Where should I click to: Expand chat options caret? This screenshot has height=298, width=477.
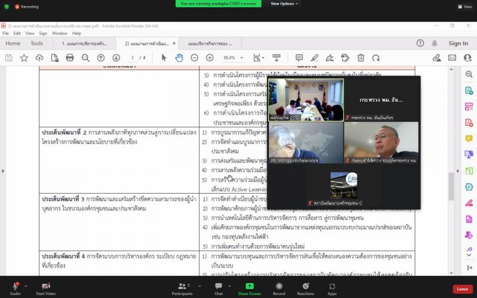229,286
